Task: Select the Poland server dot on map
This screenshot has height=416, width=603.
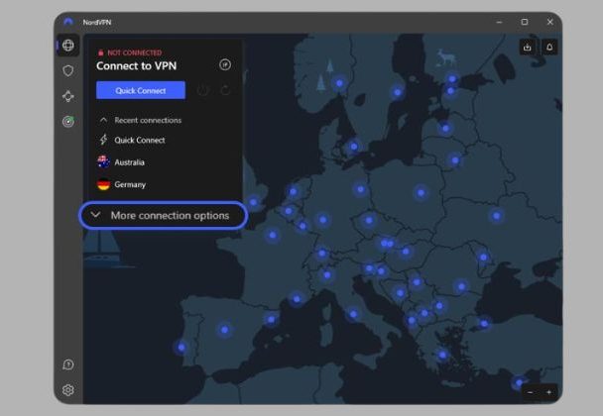Action: (x=421, y=192)
